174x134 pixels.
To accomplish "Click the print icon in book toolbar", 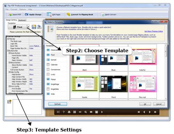I will [69, 112].
